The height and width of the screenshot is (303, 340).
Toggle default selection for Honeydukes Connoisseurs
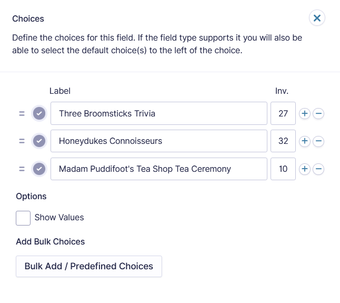pos(39,141)
